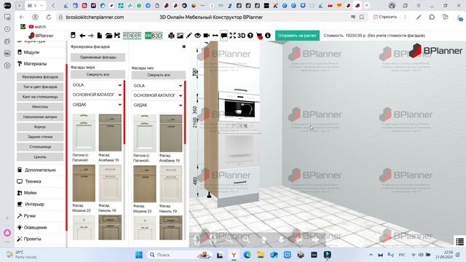Open the shopping cart icon
Viewport: 466px width, 262px height.
[x=259, y=36]
